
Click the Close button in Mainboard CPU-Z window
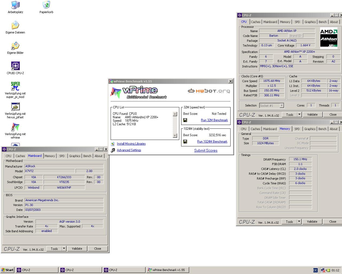click(x=98, y=249)
